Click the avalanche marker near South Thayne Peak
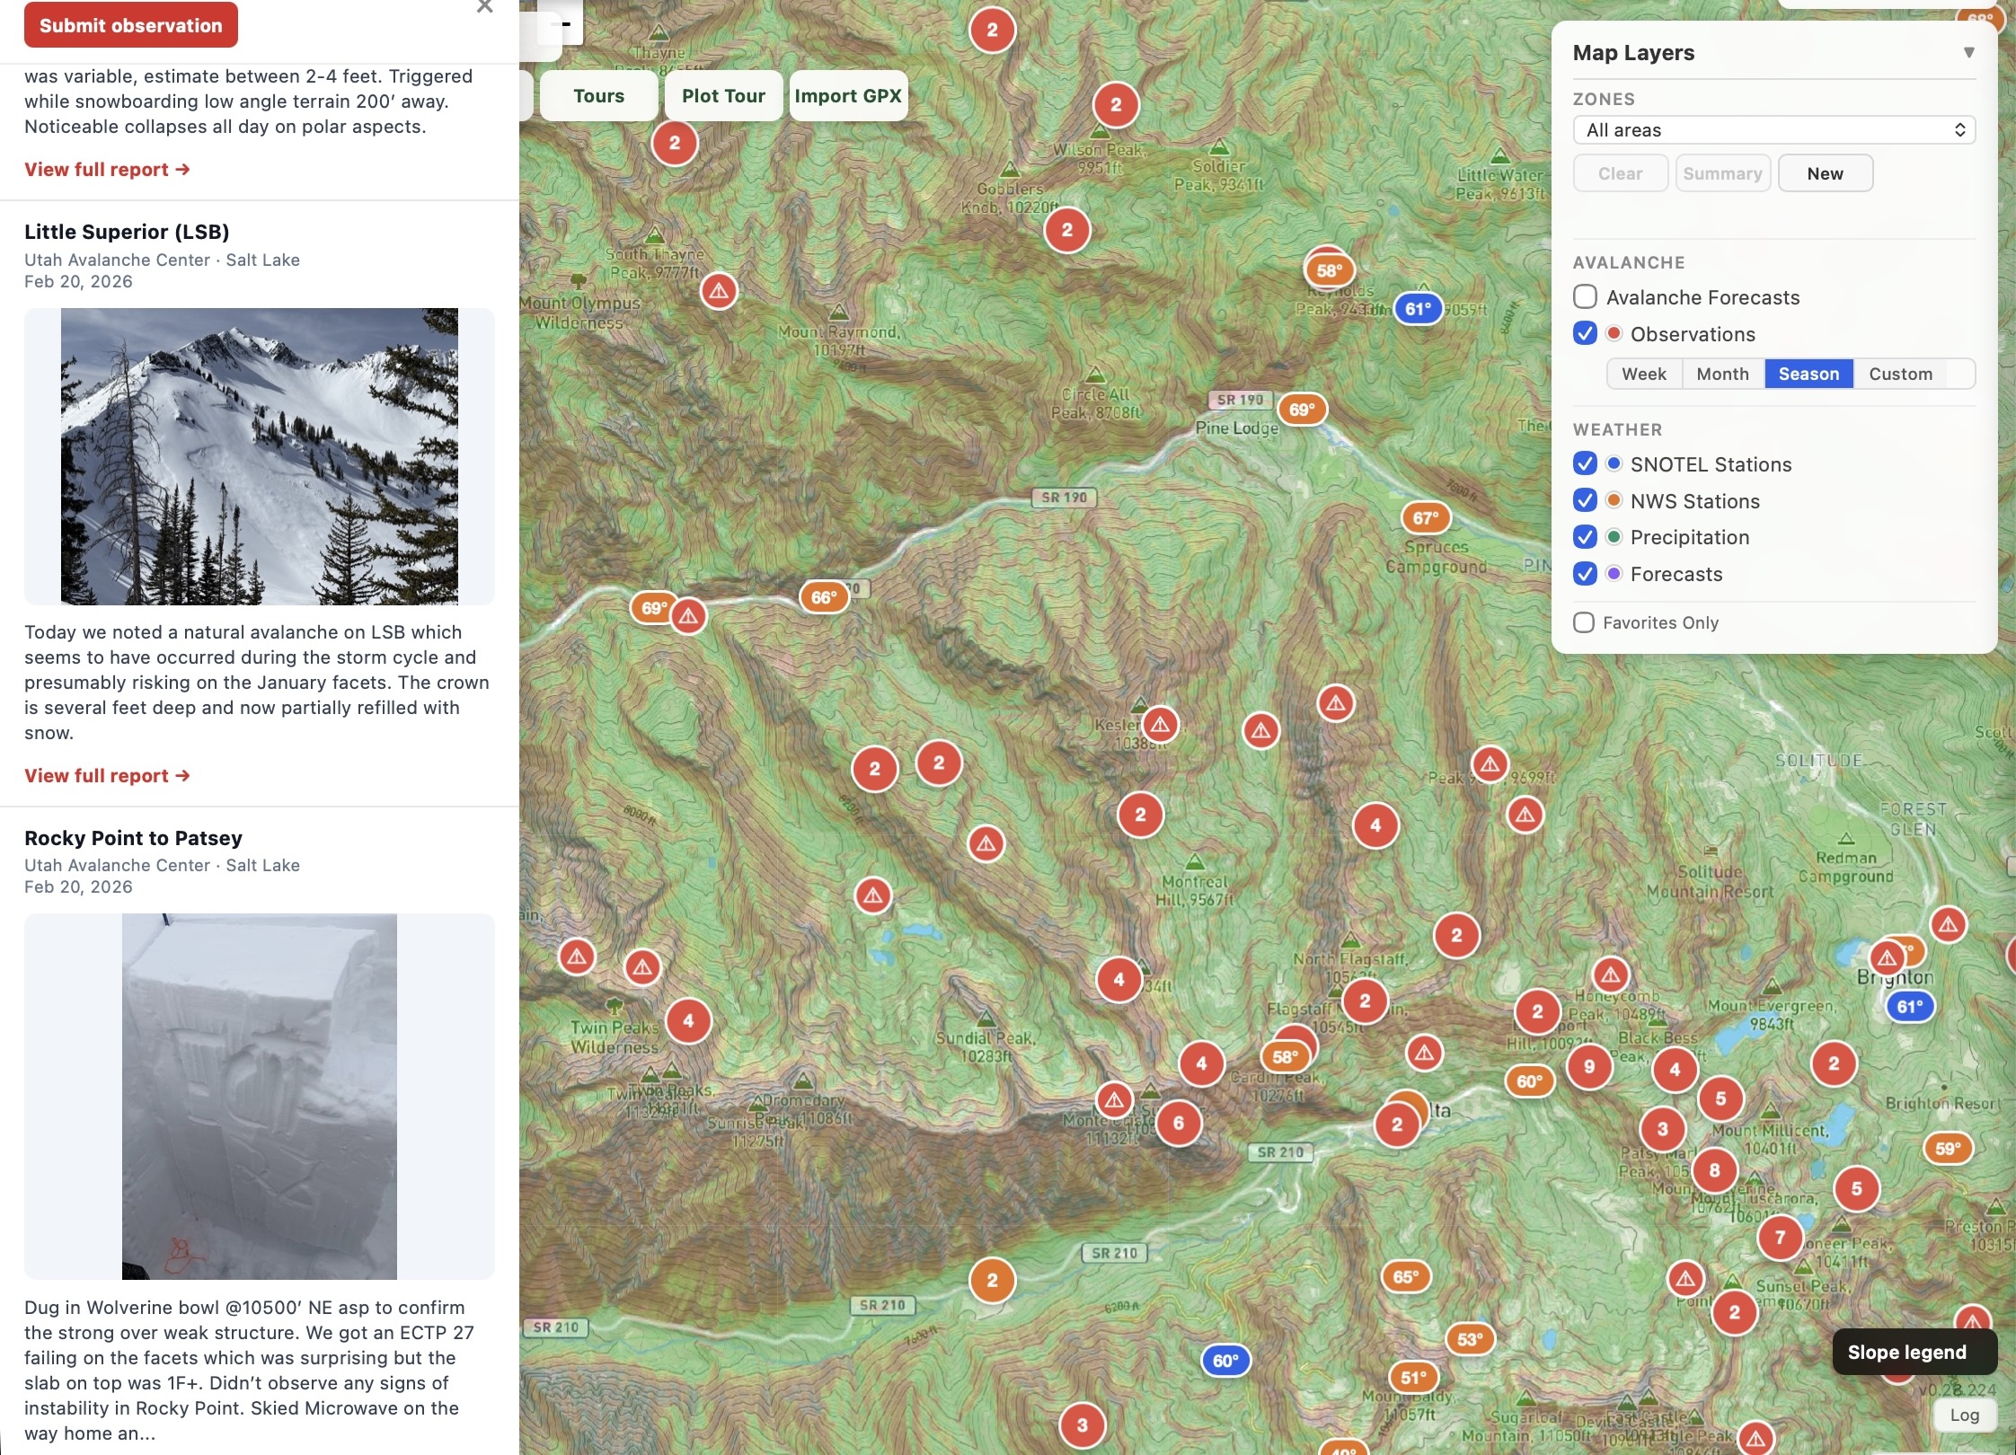2016x1455 pixels. pos(719,291)
